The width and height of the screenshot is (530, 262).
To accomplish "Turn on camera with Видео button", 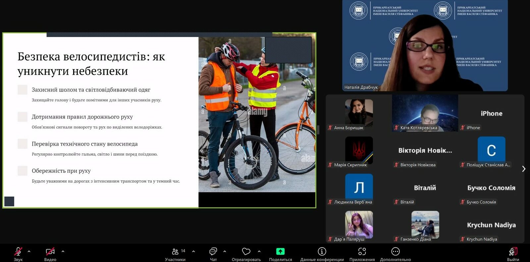I will (x=50, y=252).
